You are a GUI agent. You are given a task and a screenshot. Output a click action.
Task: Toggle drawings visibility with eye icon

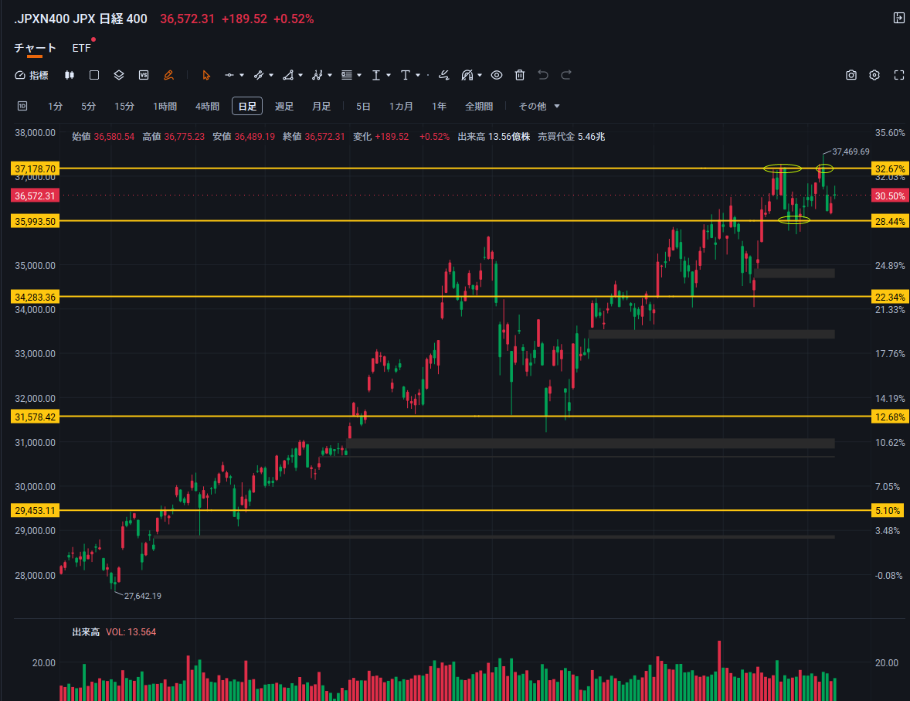[497, 75]
